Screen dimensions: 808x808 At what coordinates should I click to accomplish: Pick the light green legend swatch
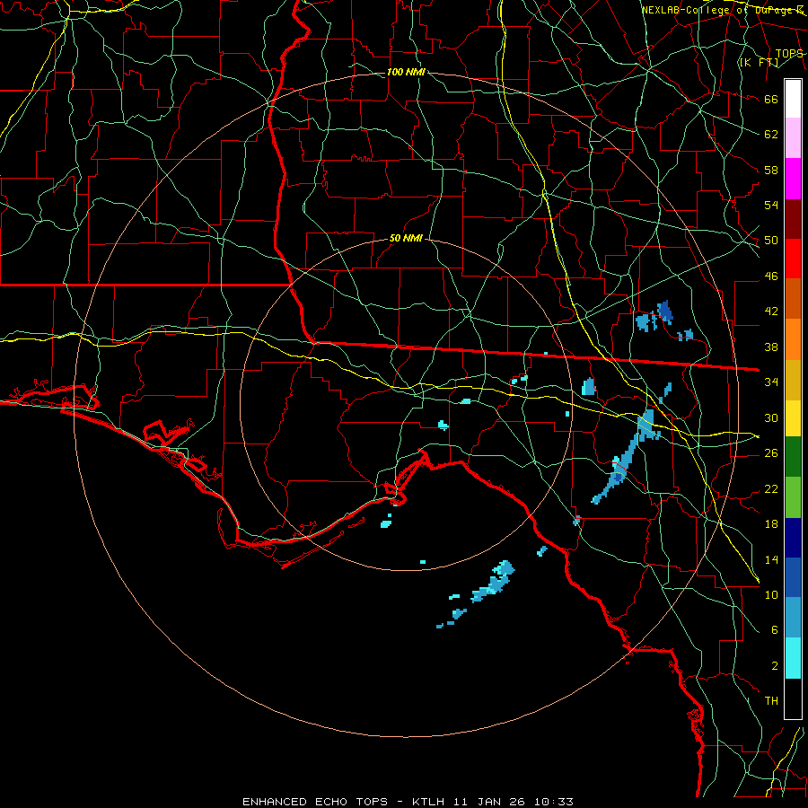click(793, 497)
